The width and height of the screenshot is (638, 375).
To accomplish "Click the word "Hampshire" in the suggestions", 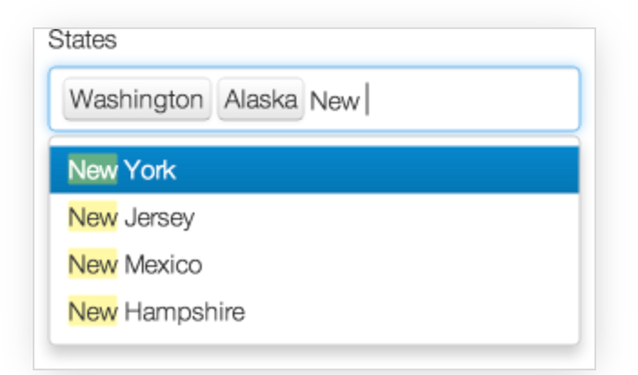I will pyautogui.click(x=185, y=313).
